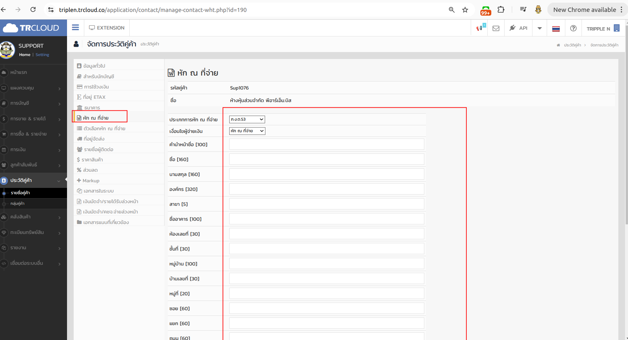This screenshot has height=340, width=628.
Task: Focus the ชื่อ [160] input field
Action: (326, 159)
